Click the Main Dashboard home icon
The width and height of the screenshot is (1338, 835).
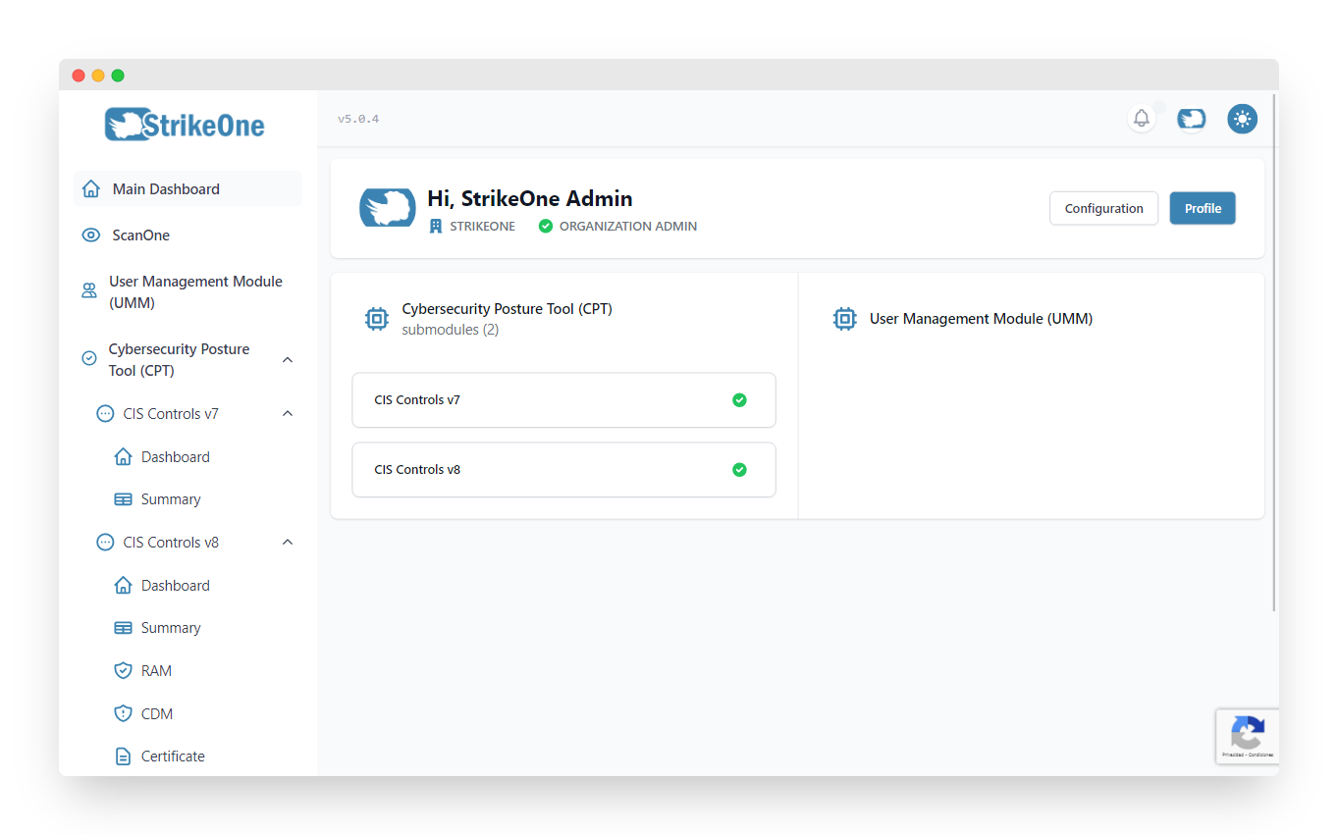[91, 188]
